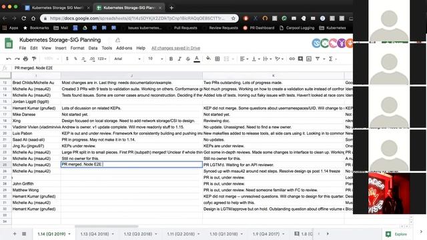Toggle italic formatting
This screenshot has width=427, height=240.
[x=179, y=59]
